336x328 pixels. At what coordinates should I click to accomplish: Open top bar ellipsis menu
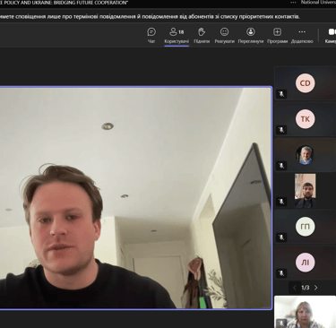point(293,3)
